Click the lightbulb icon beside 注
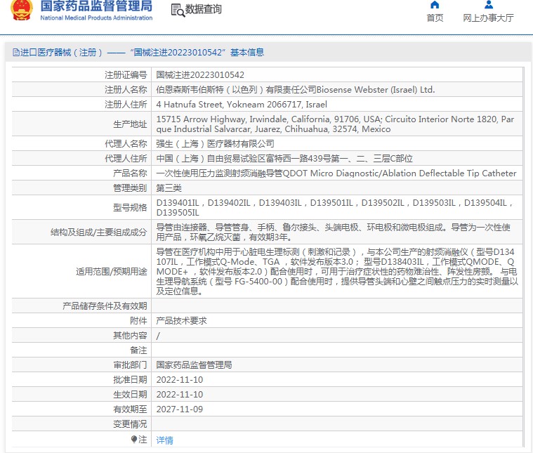This screenshot has width=533, height=453. tap(134, 440)
